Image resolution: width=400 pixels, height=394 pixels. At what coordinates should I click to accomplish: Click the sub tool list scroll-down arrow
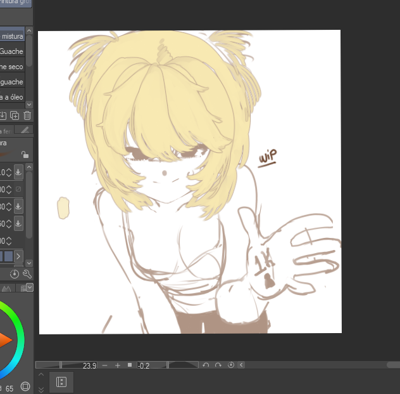[29, 104]
